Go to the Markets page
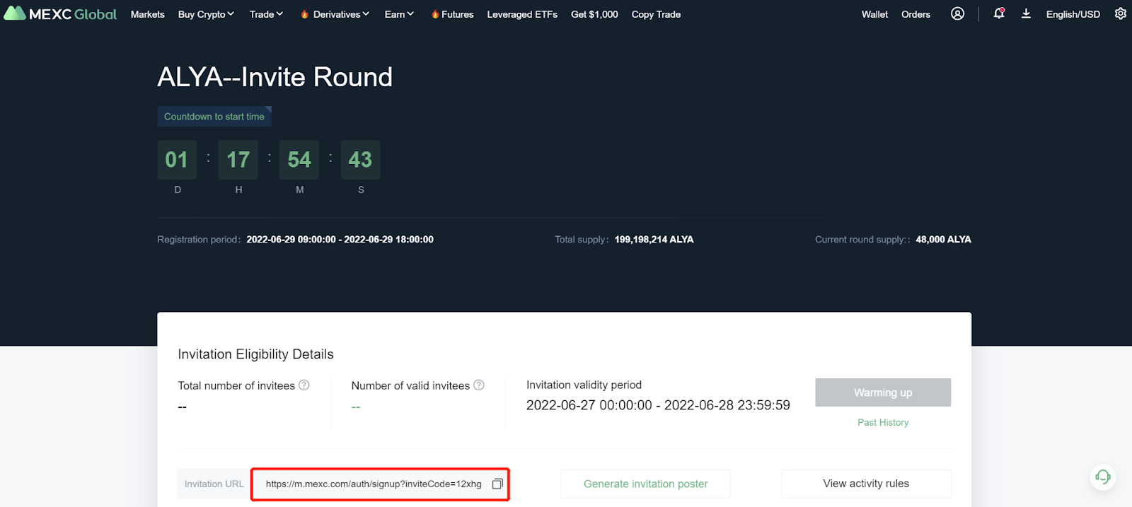This screenshot has width=1132, height=507. (147, 14)
